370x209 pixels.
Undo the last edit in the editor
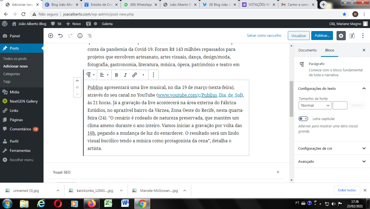point(60,36)
